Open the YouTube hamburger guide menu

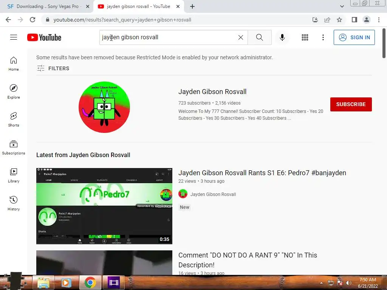(14, 37)
